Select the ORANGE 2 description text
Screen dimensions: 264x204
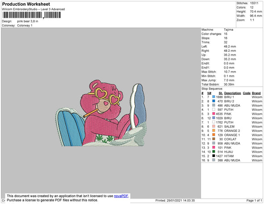pos(232,131)
